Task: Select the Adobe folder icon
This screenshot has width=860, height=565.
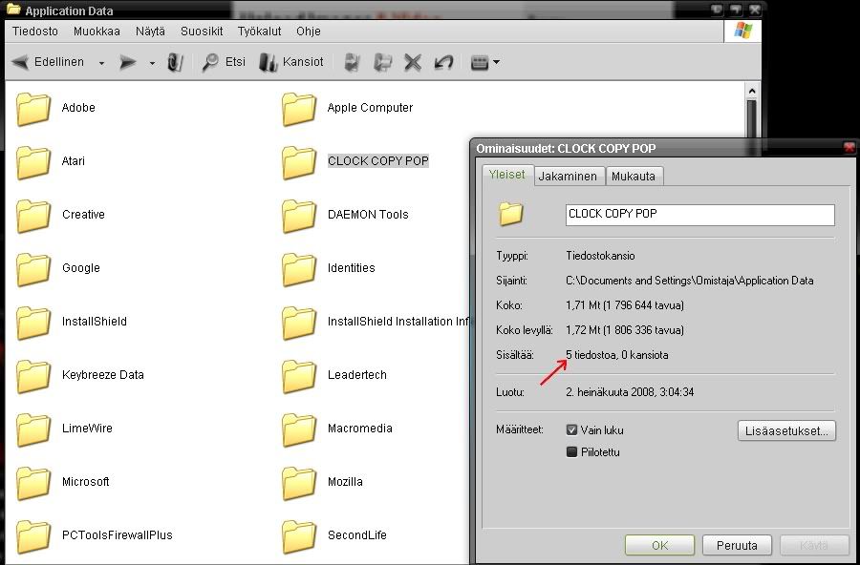Action: [x=32, y=109]
